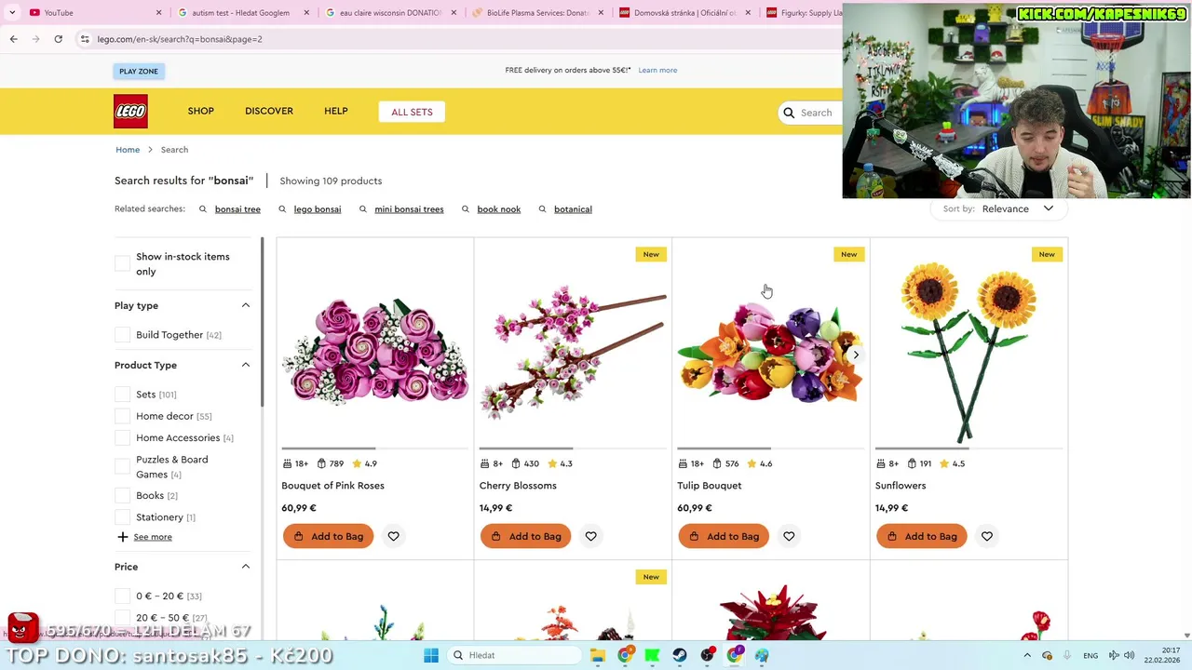This screenshot has height=670, width=1192.
Task: Tick the Build Together checkbox
Action: (x=122, y=335)
